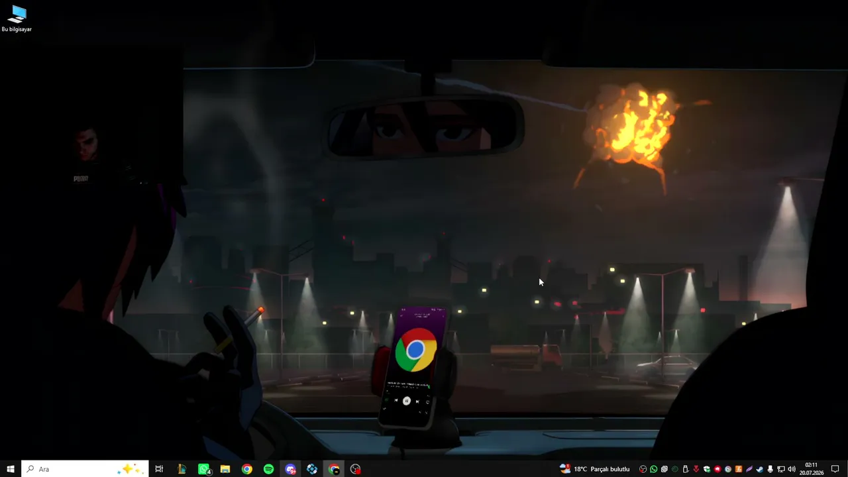848x477 pixels.
Task: Click the grey spiral tray icon
Action: click(664, 469)
